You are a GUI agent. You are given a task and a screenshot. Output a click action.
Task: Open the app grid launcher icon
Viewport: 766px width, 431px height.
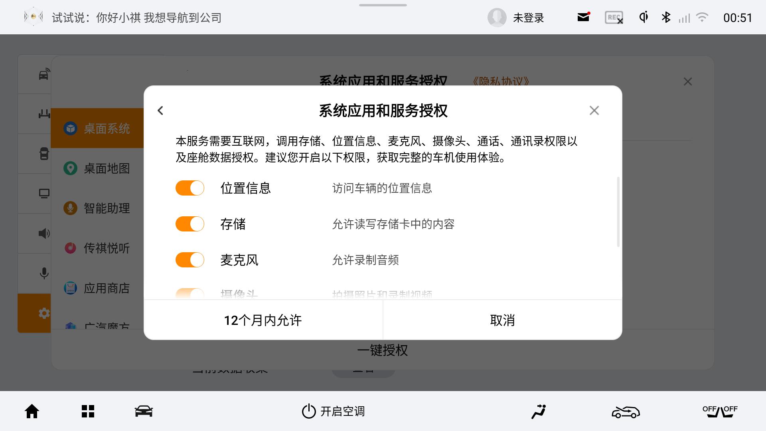pos(88,411)
